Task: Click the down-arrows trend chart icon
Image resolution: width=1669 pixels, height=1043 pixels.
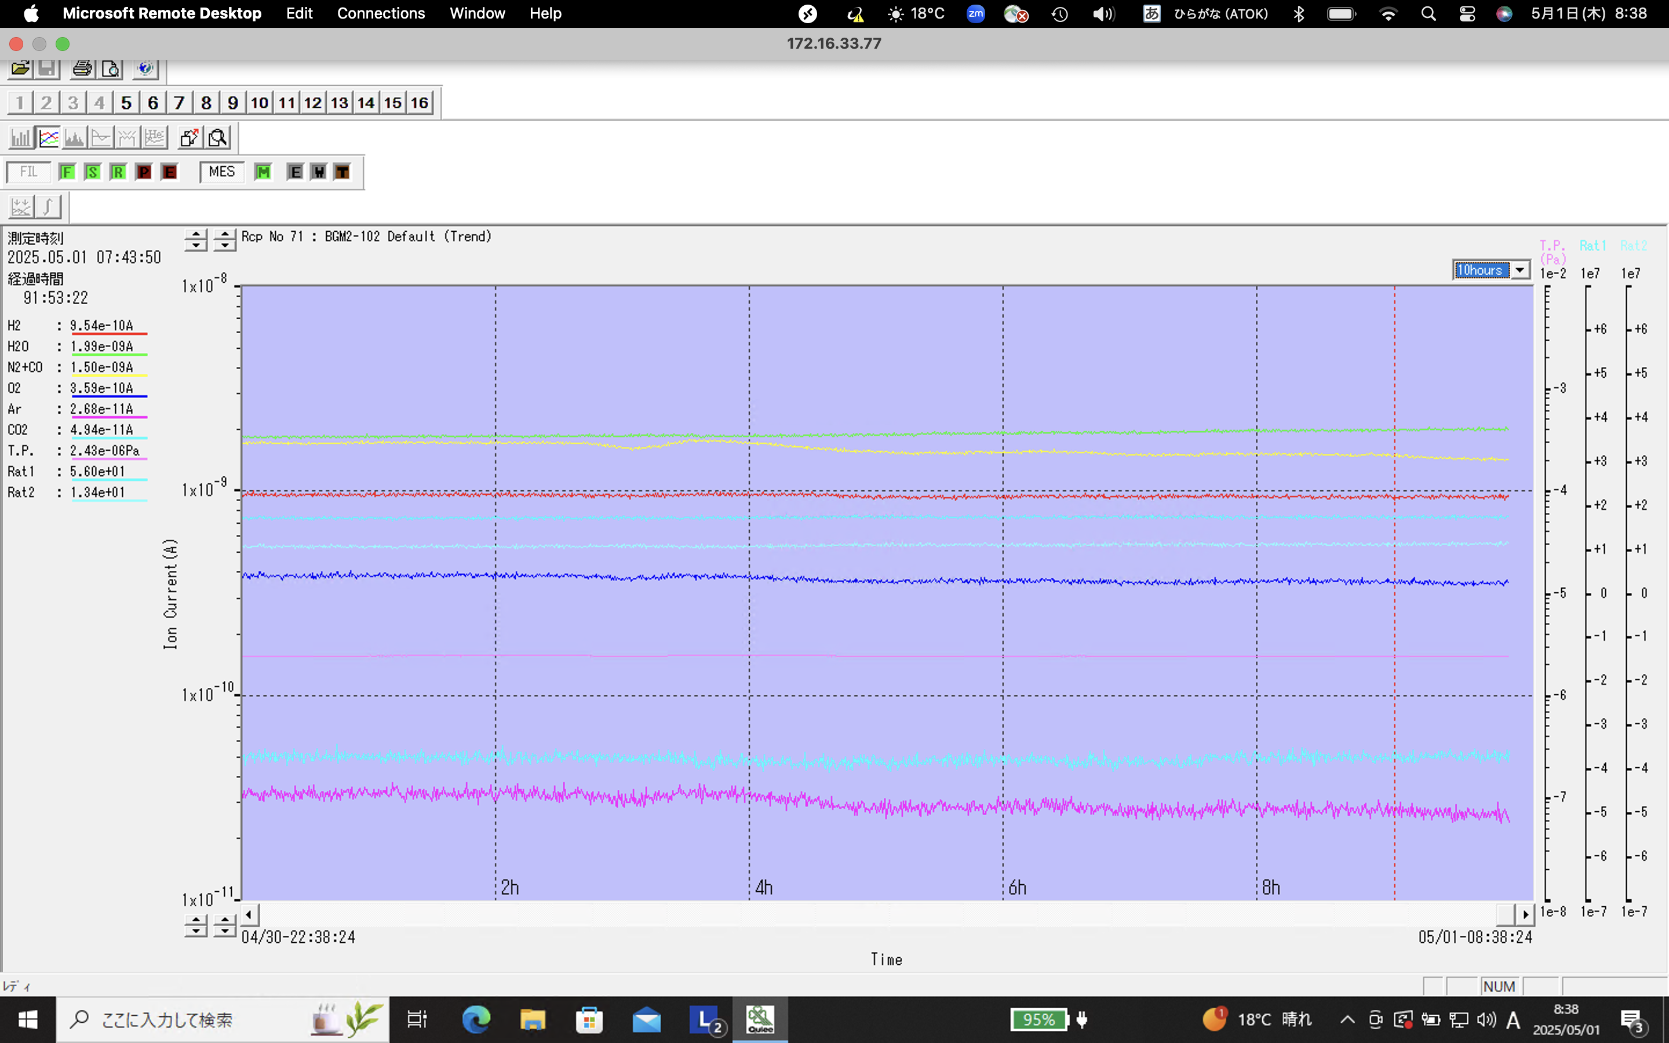Action: [21, 206]
